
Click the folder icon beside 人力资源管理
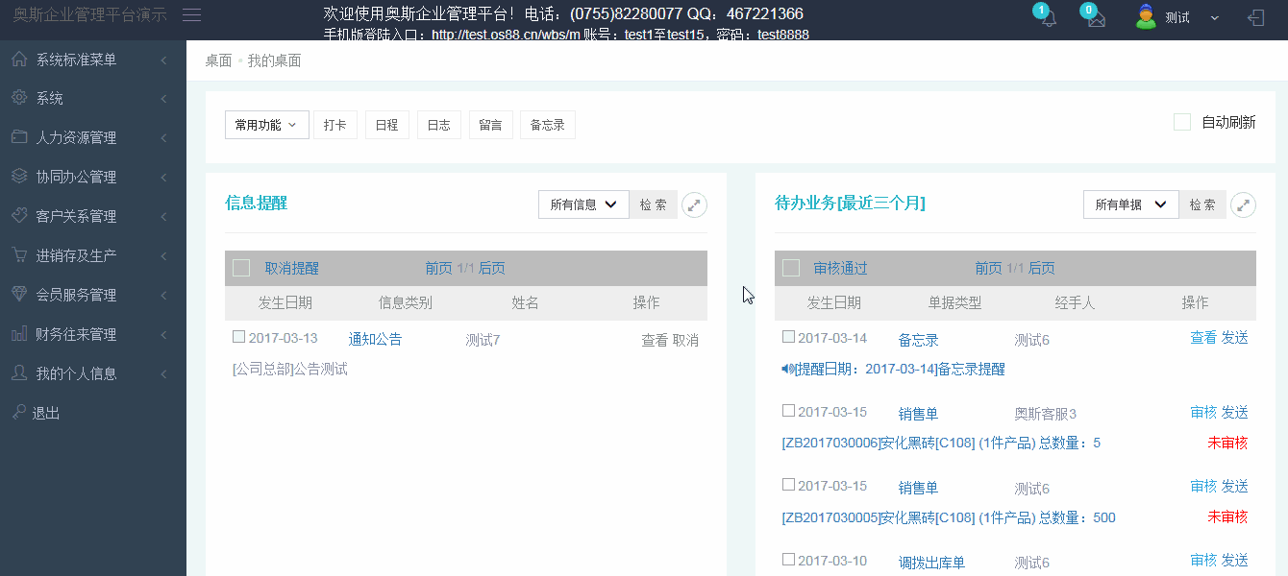[x=19, y=137]
